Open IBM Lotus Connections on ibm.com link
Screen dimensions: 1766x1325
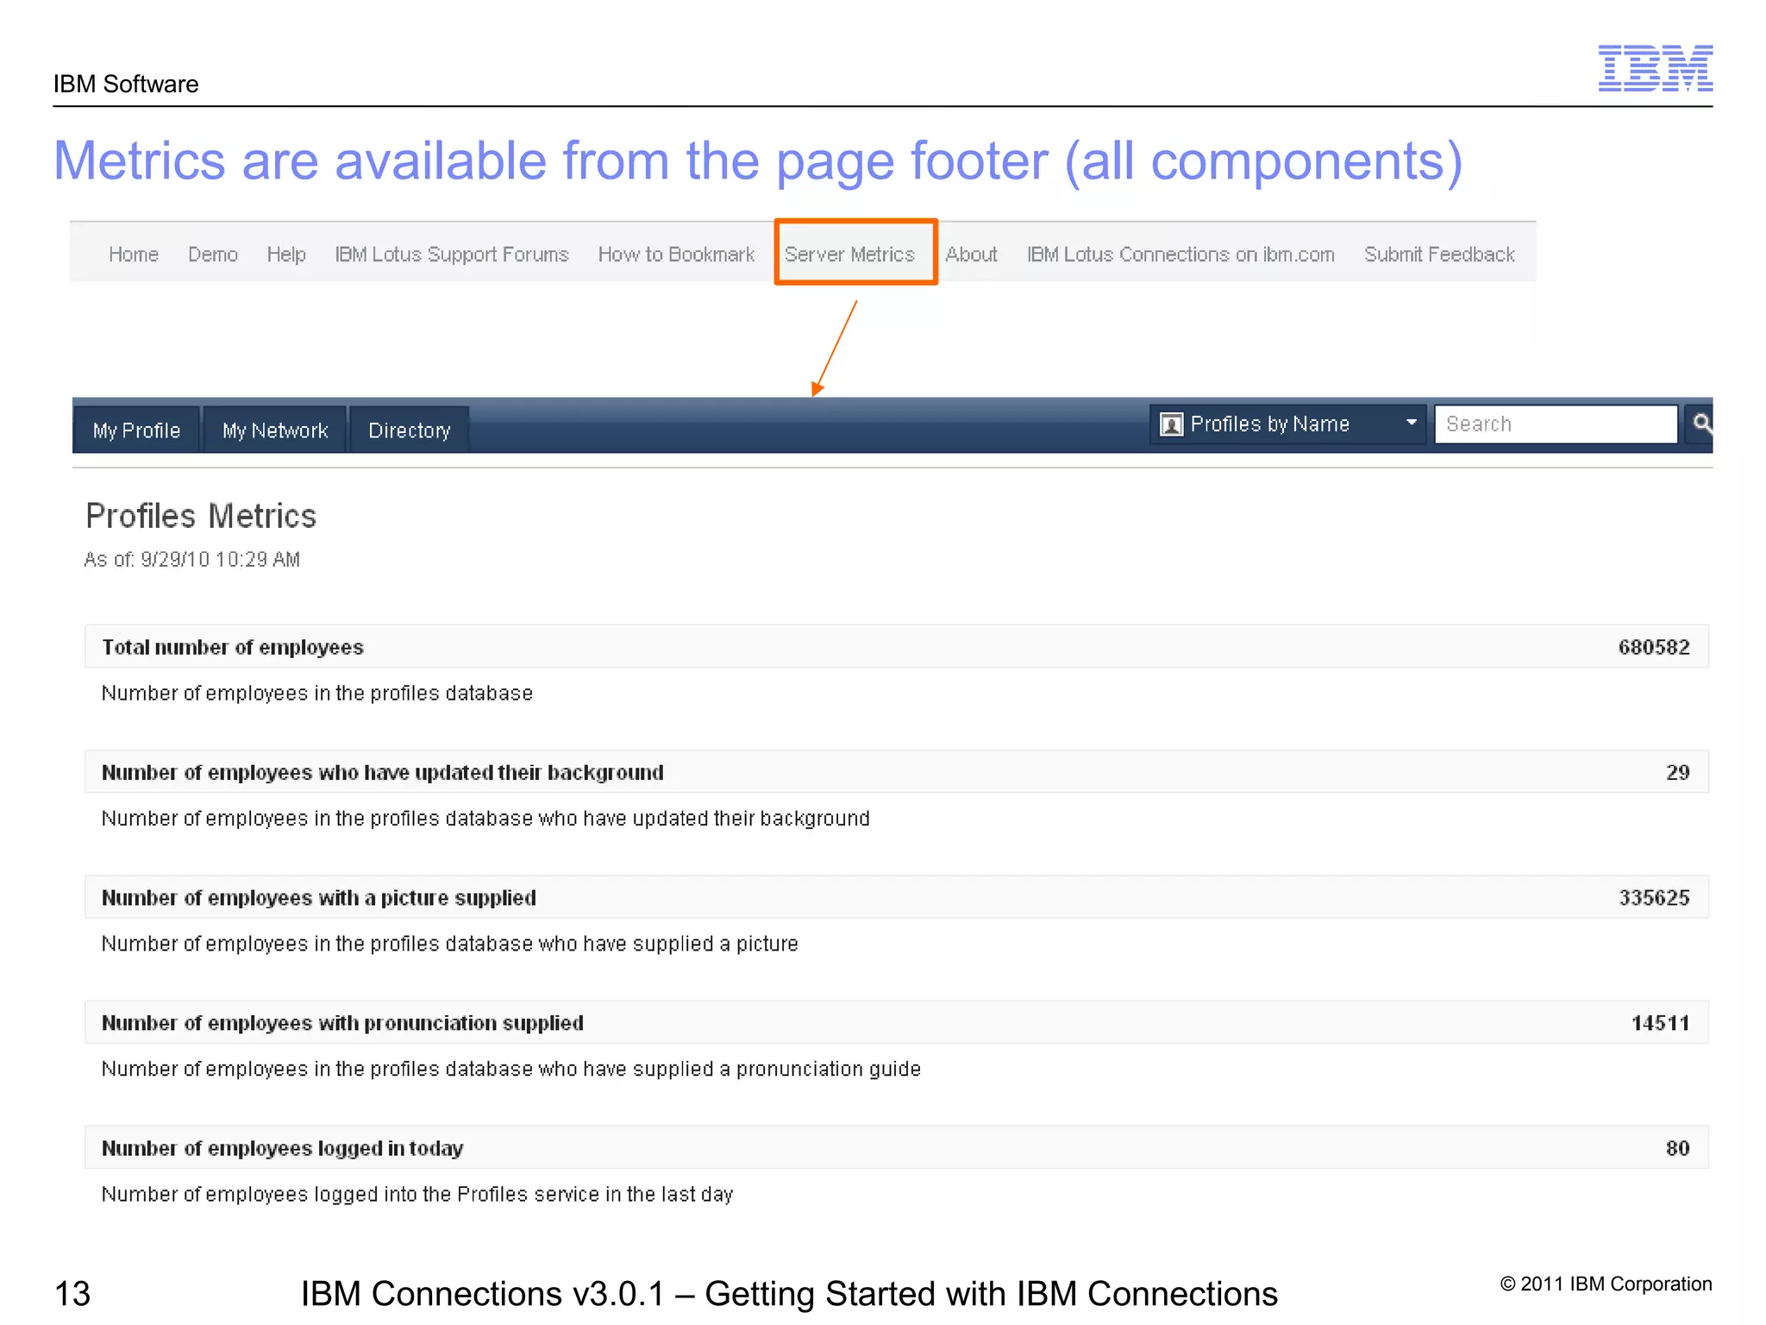(x=1180, y=254)
